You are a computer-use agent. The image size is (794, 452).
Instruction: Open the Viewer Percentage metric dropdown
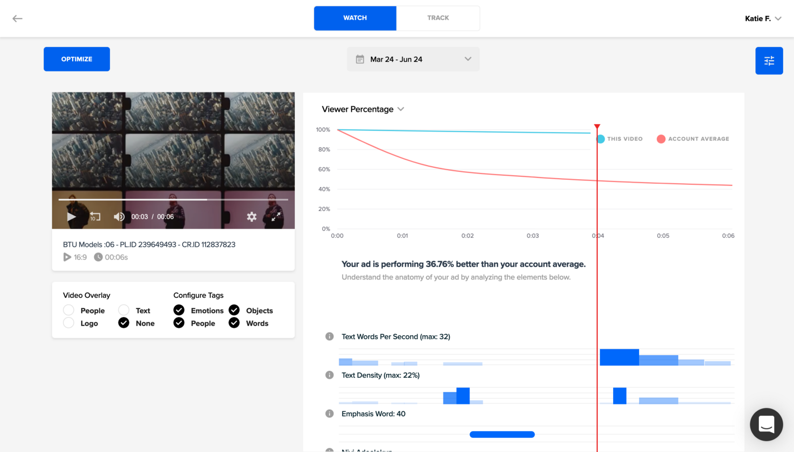point(363,109)
